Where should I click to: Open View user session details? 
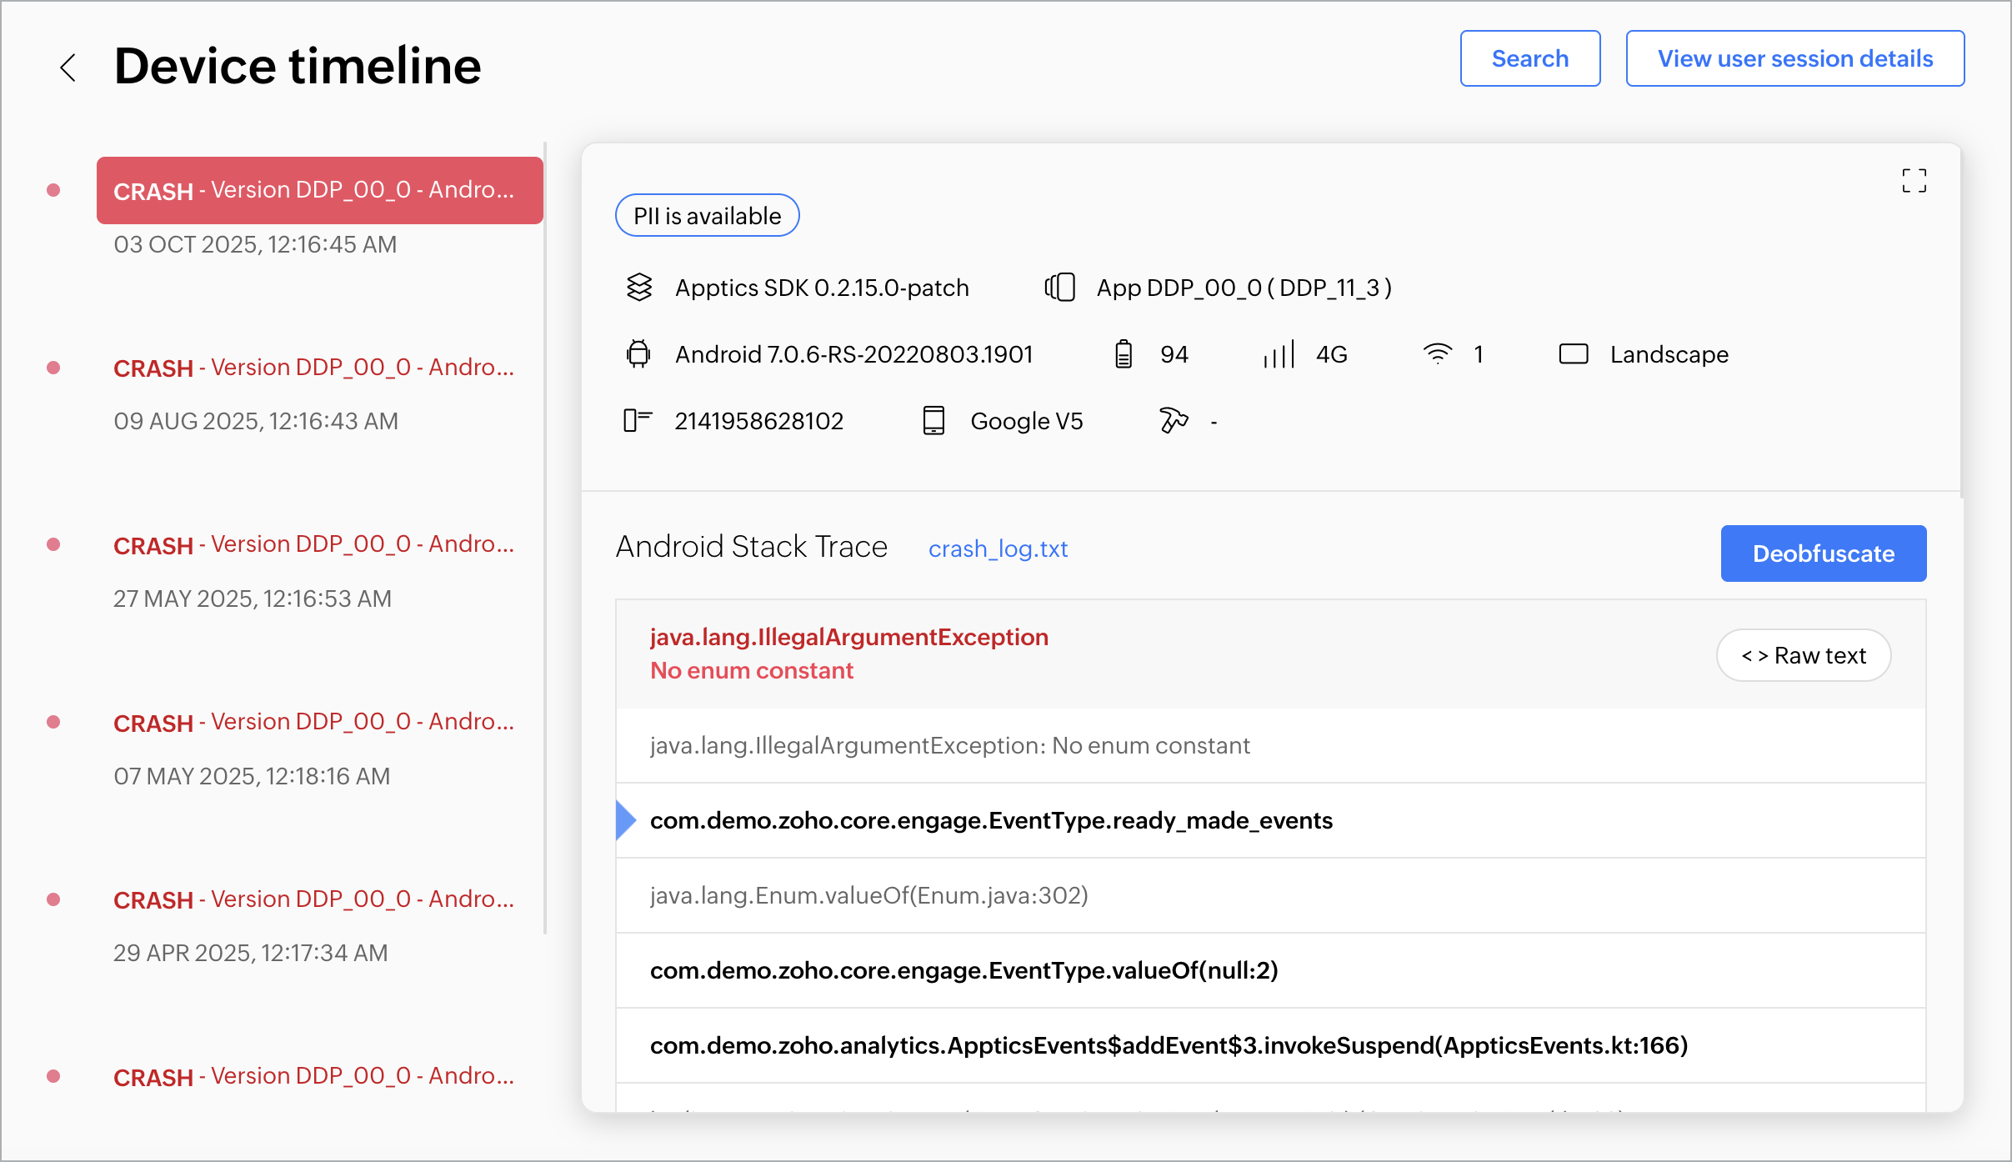pos(1794,58)
